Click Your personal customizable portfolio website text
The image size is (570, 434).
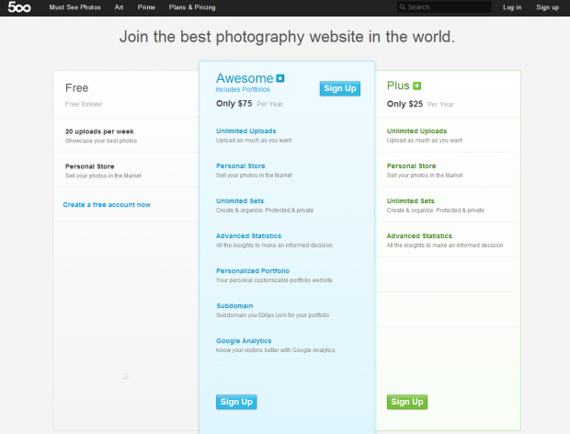[274, 280]
